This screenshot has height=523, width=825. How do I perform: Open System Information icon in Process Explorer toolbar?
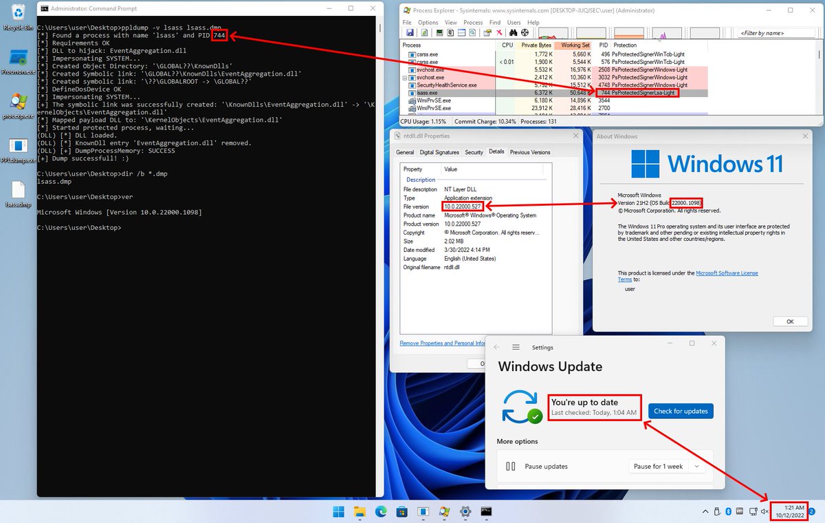pos(439,33)
